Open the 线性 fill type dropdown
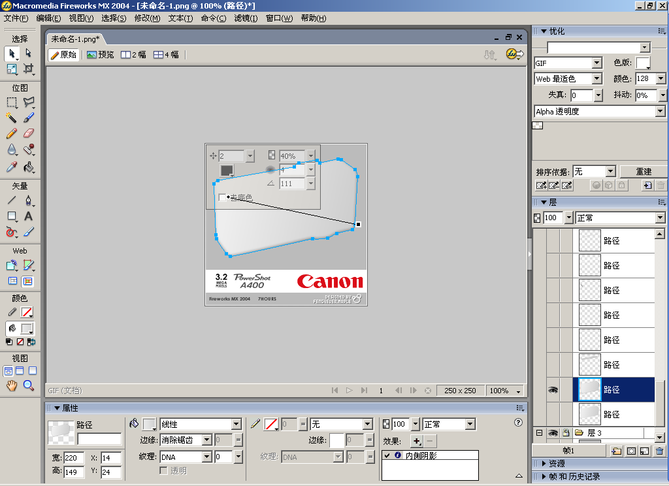This screenshot has height=486, width=669. [x=237, y=424]
